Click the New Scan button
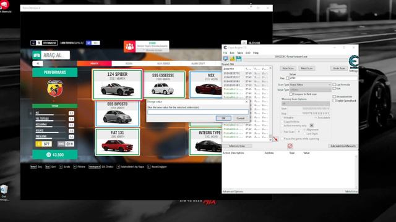Viewport: 396px width, 222px height. point(288,68)
